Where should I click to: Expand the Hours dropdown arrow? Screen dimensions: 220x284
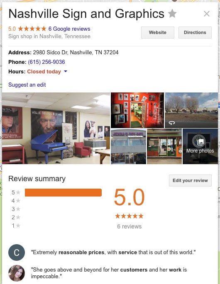pos(66,71)
